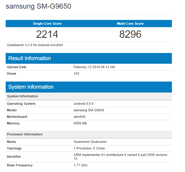Select the 'Memory' row label
Screen dimensions: 185x172
pos(13,123)
